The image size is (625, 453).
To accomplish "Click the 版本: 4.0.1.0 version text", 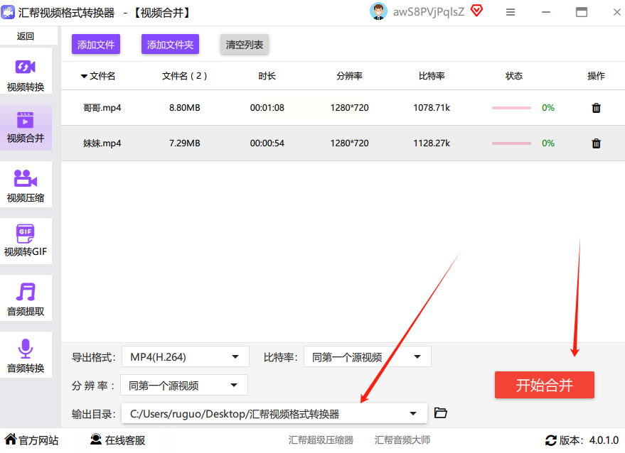I will click(589, 440).
